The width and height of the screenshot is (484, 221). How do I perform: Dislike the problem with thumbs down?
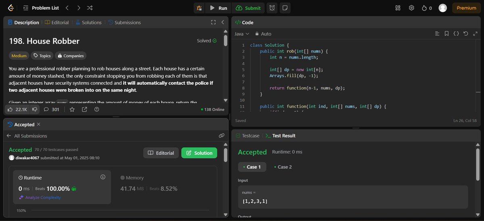(35, 109)
